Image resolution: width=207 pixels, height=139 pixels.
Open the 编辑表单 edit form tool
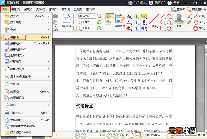coord(120,20)
